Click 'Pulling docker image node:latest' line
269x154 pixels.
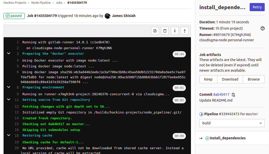[58, 66]
